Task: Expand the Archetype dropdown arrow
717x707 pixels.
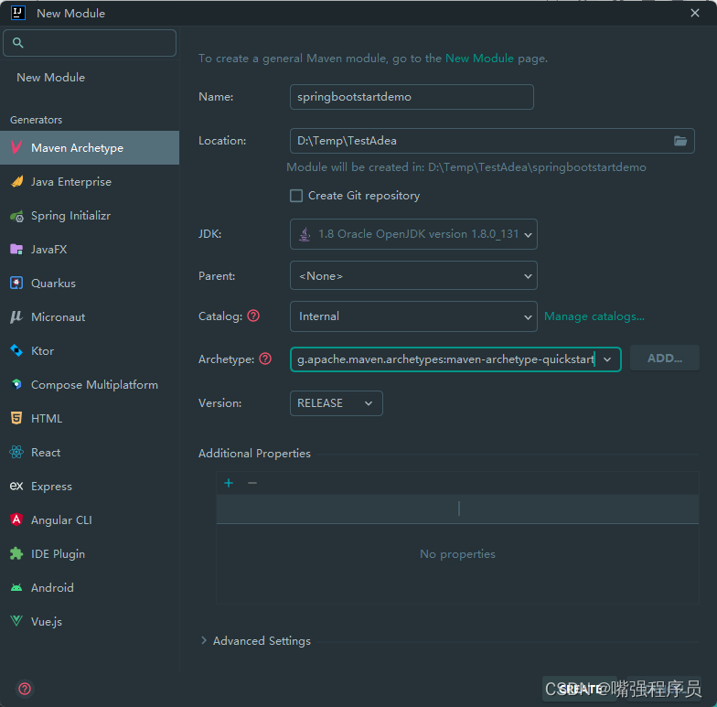Action: tap(607, 359)
